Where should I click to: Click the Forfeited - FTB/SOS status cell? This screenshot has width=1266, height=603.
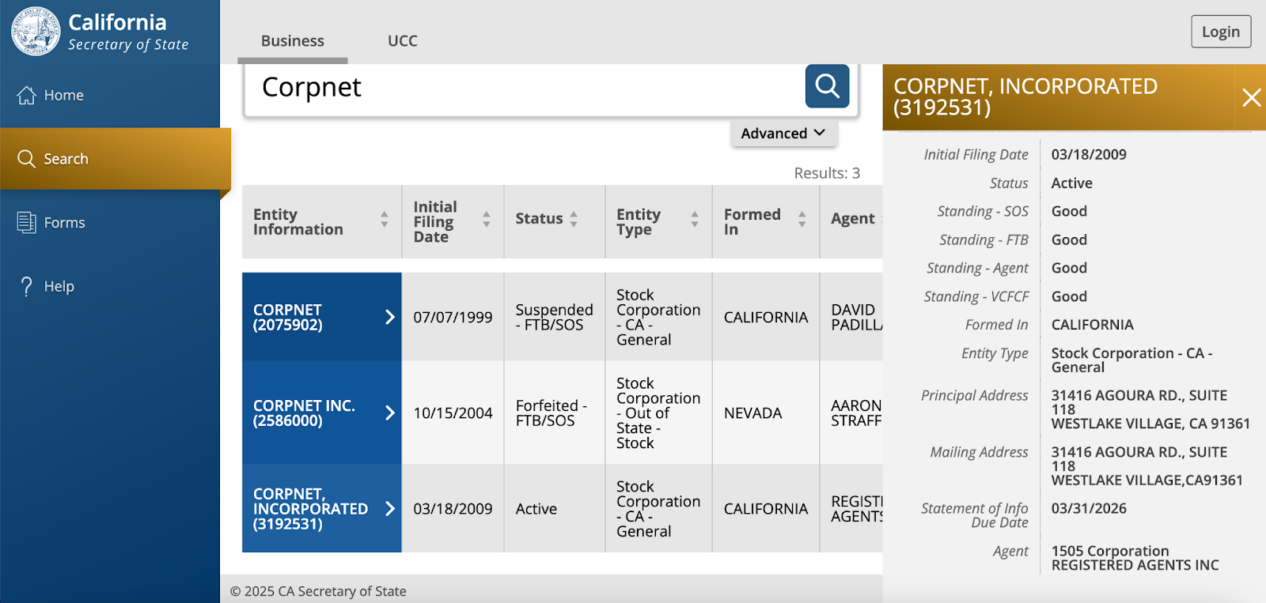tap(555, 413)
